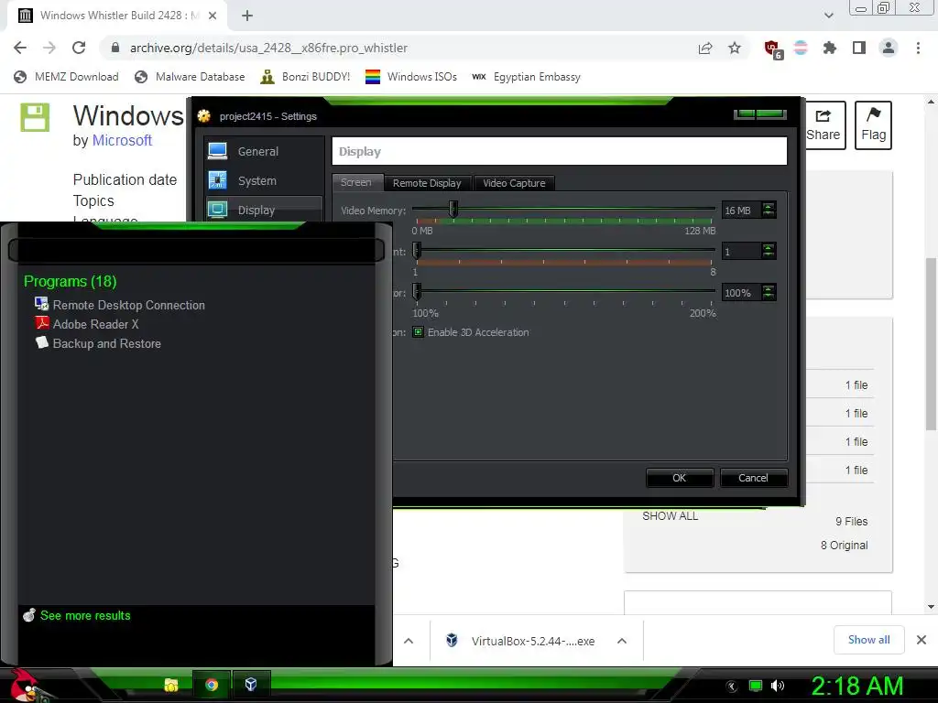Image resolution: width=938 pixels, height=703 pixels.
Task: Click the VirtualBox taskbar icon
Action: [x=251, y=685]
